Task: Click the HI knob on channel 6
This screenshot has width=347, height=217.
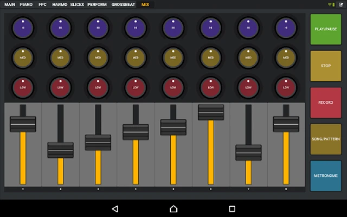Action: point(210,27)
